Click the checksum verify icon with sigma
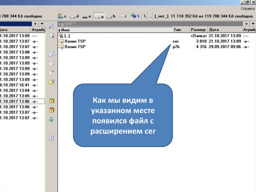 coord(51,119)
